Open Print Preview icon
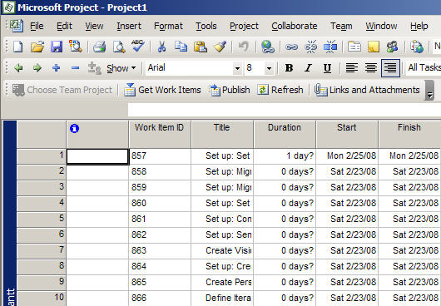441x306 pixels. [119, 47]
